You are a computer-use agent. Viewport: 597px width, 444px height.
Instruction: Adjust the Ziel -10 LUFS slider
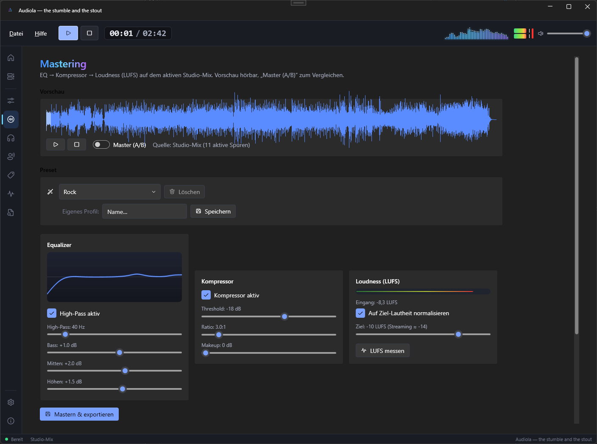423,334
